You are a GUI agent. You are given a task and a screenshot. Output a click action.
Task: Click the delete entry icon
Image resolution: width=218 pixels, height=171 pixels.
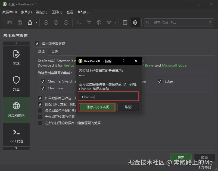[x=66, y=22]
